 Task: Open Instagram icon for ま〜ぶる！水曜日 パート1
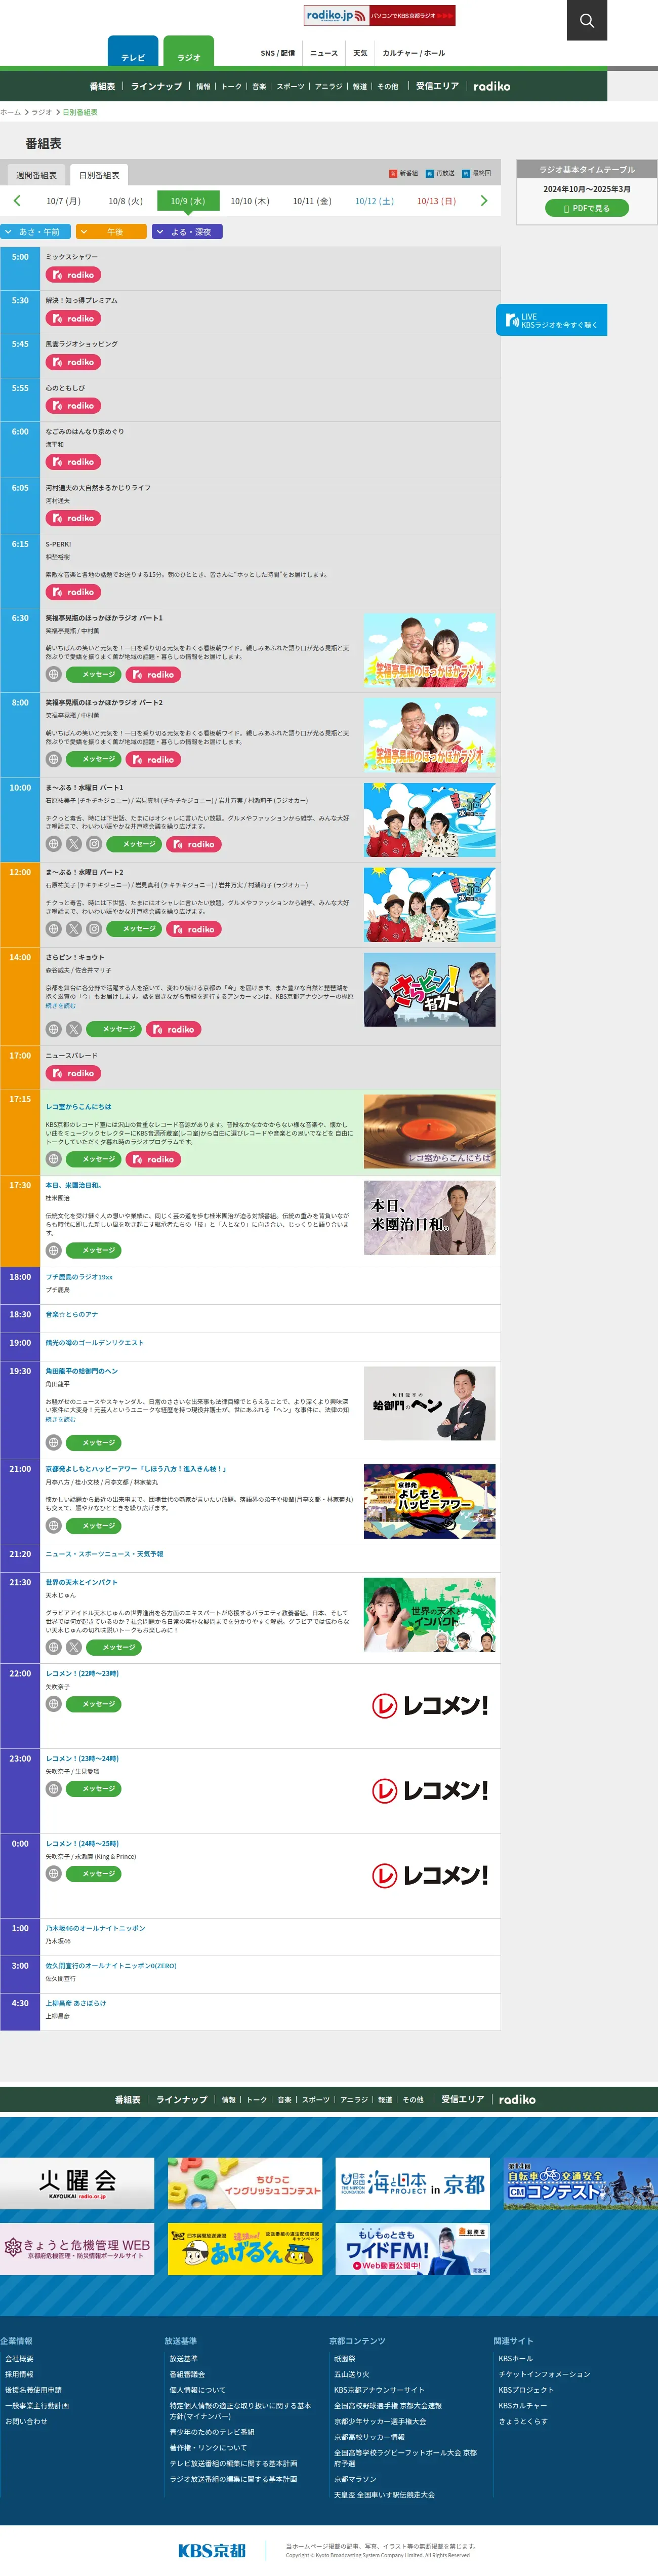pos(94,844)
